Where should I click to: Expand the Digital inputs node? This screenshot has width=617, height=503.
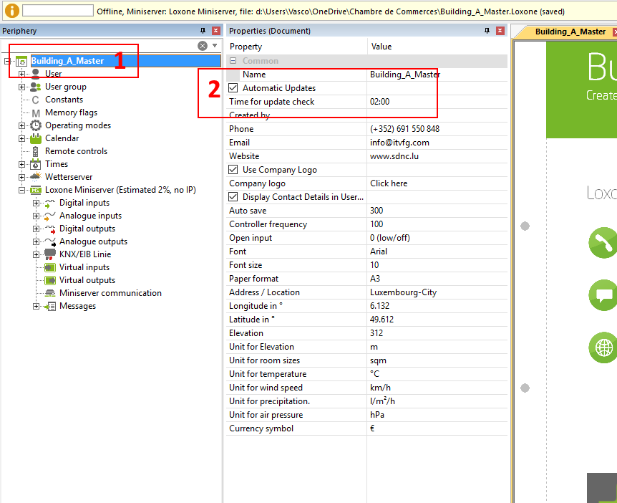click(36, 203)
